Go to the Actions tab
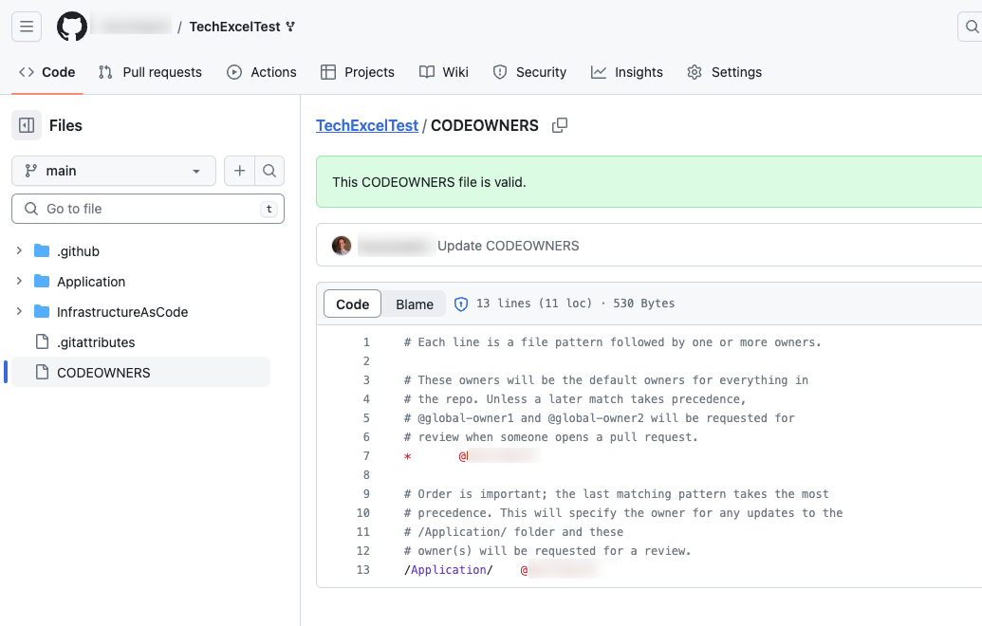 tap(262, 72)
